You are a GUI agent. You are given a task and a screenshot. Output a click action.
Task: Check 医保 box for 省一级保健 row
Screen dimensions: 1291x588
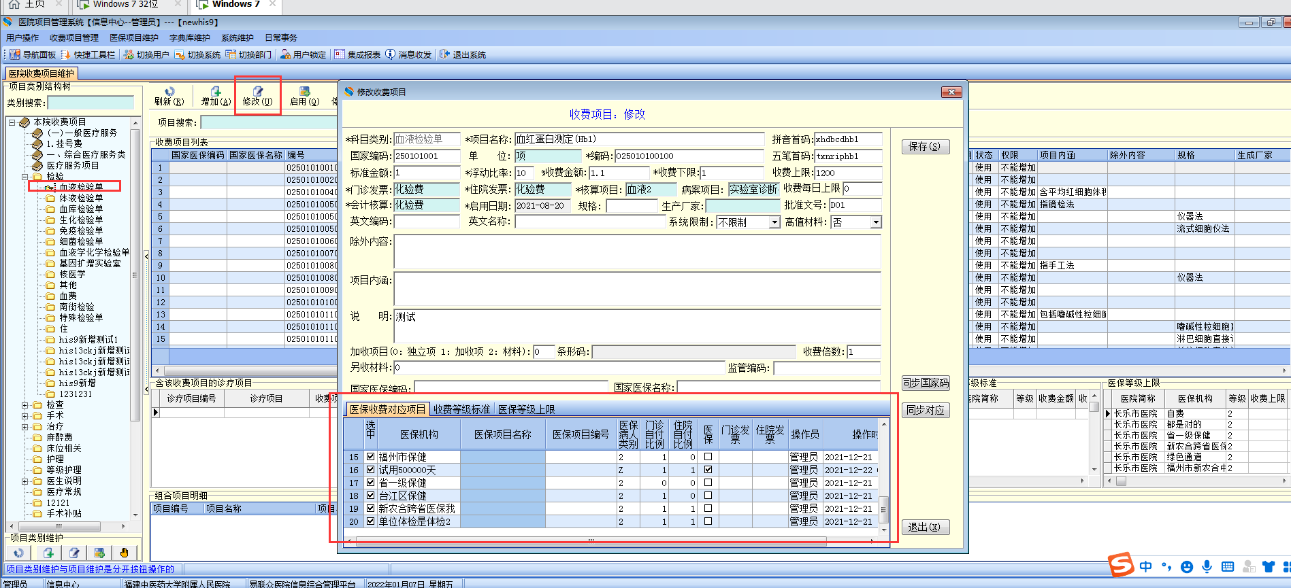click(708, 483)
